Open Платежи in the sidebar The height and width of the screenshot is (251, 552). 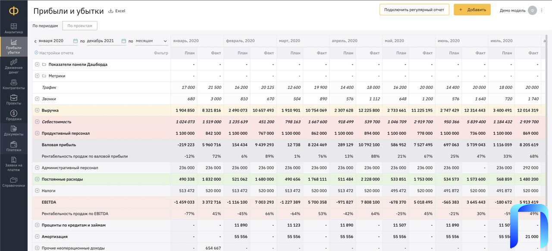(x=14, y=147)
